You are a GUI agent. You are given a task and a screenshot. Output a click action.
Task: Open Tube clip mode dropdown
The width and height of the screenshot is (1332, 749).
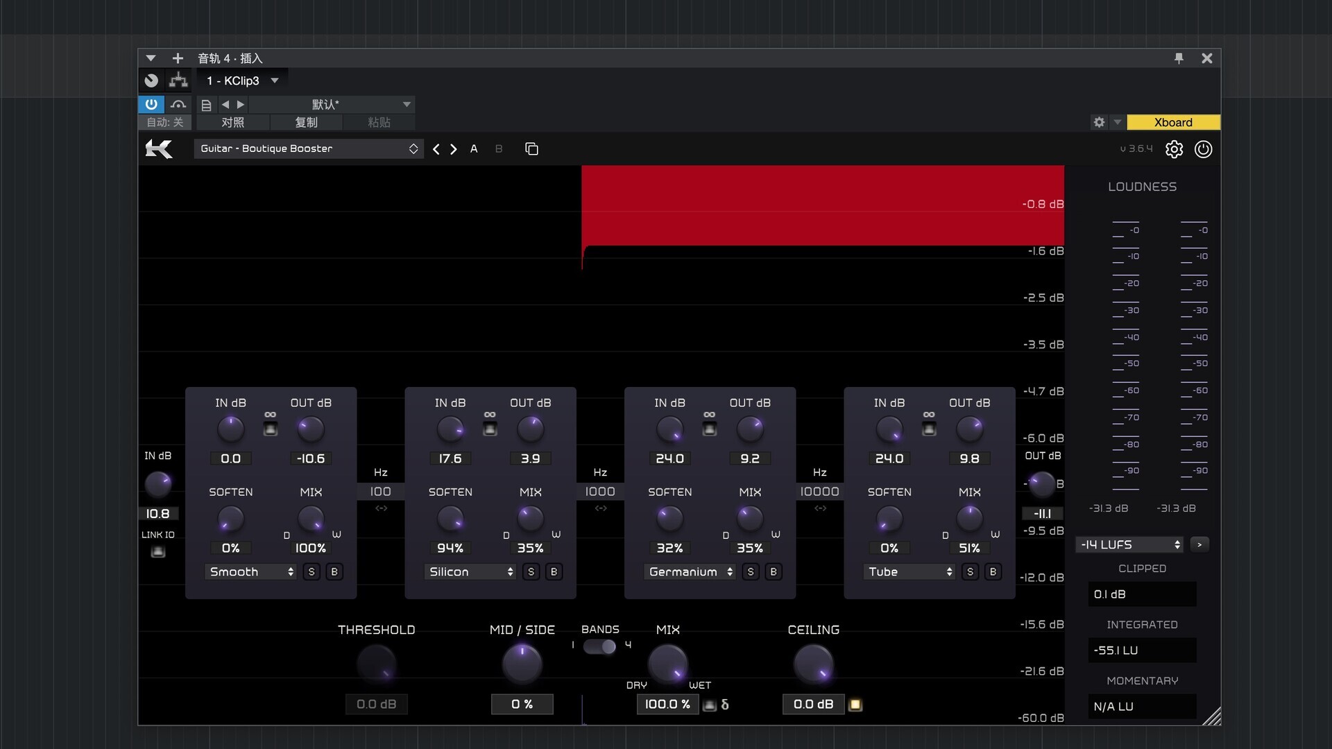910,571
